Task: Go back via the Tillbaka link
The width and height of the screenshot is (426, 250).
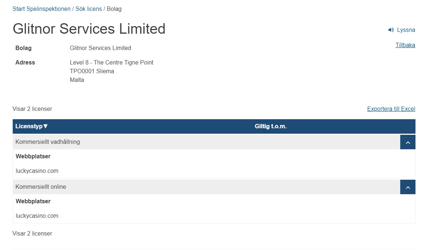Action: tap(405, 45)
